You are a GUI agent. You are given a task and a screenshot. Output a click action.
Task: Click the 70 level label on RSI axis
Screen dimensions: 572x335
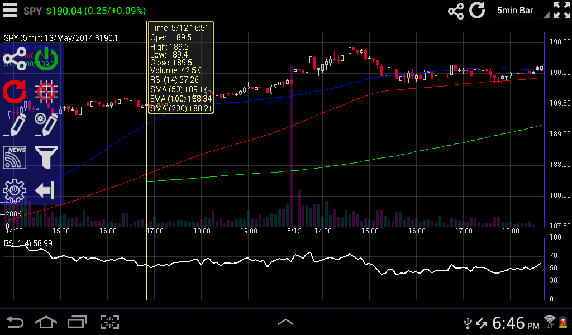(x=554, y=256)
